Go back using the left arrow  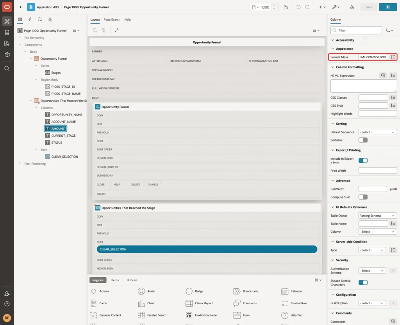point(21,7)
